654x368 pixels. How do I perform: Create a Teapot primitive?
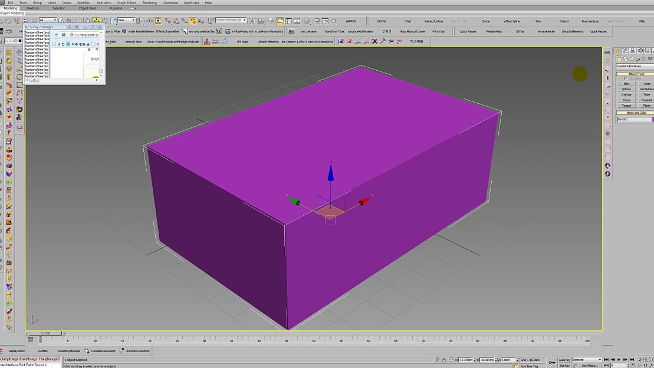pos(626,105)
